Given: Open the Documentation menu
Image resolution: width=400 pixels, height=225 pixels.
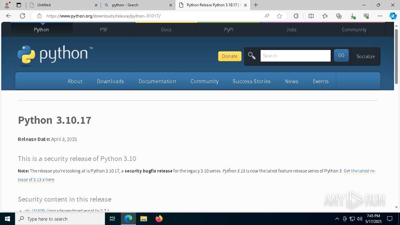Looking at the screenshot, I should point(157,81).
